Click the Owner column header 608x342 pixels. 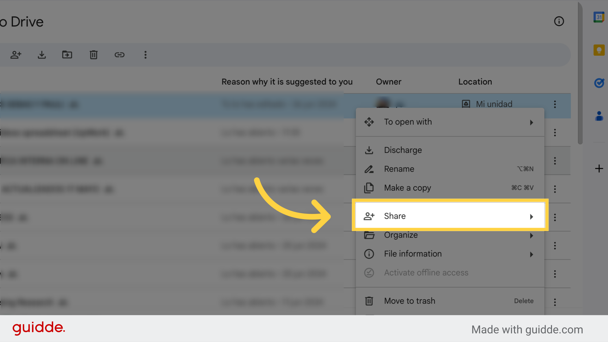tap(389, 82)
